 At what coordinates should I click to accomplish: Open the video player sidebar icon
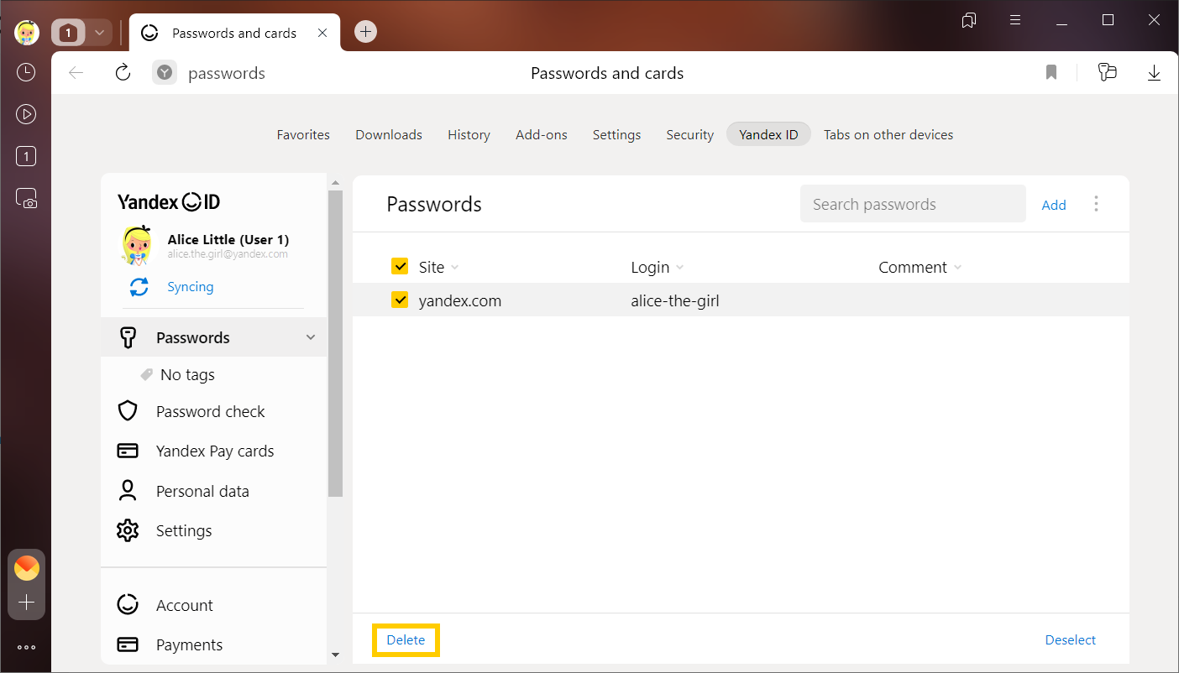(26, 114)
